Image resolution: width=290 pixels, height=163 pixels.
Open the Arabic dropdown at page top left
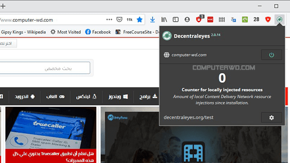8,43
